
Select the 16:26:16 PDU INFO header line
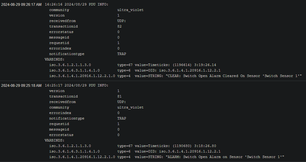(x=76, y=4)
